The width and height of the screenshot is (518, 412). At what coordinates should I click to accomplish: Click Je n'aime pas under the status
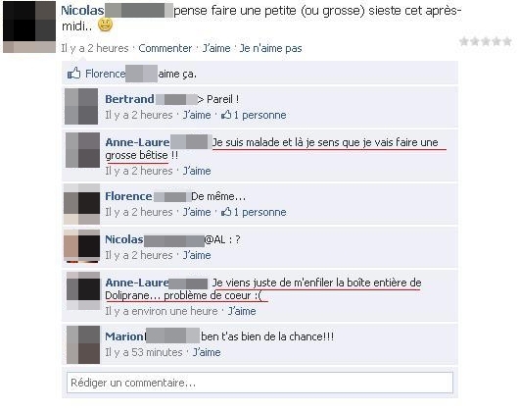click(x=270, y=48)
